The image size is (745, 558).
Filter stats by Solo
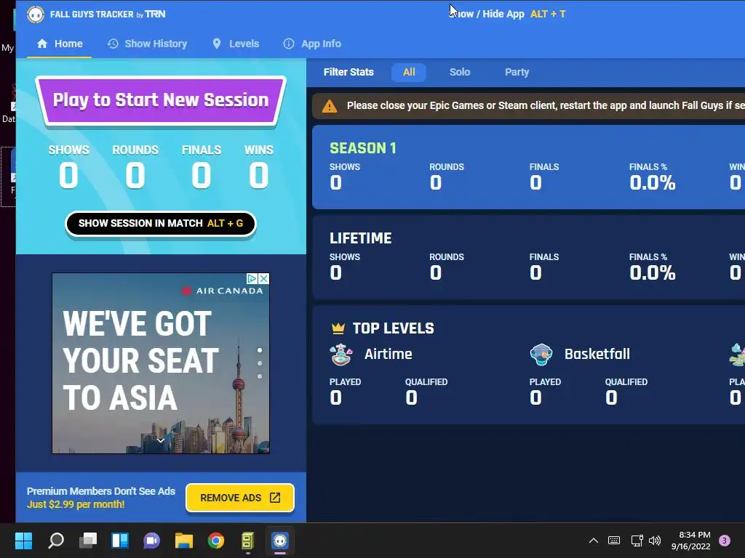460,72
